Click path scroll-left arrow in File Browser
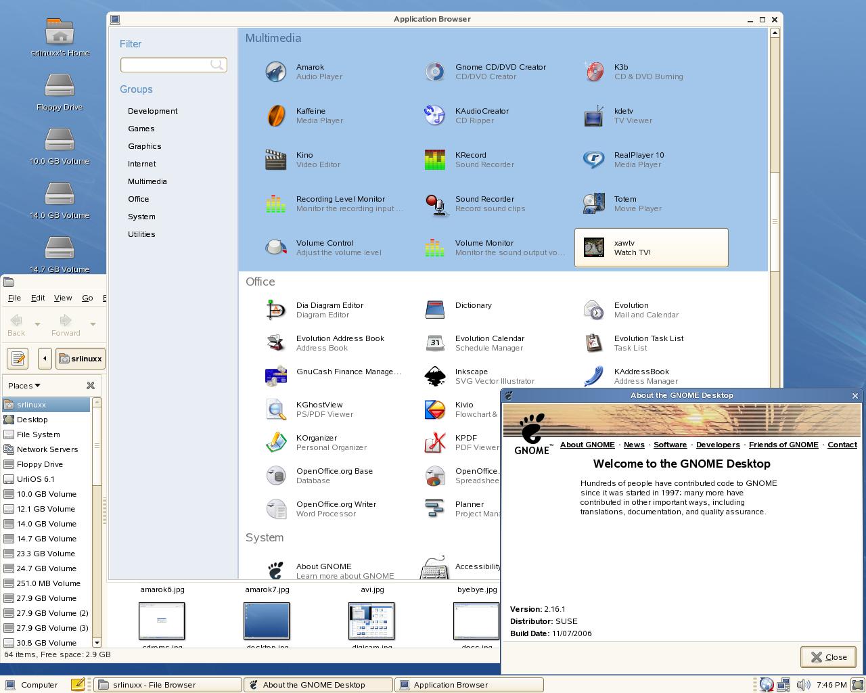 45,359
